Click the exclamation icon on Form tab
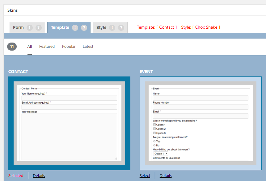Viewport: 266px width, 181px height. [30, 27]
